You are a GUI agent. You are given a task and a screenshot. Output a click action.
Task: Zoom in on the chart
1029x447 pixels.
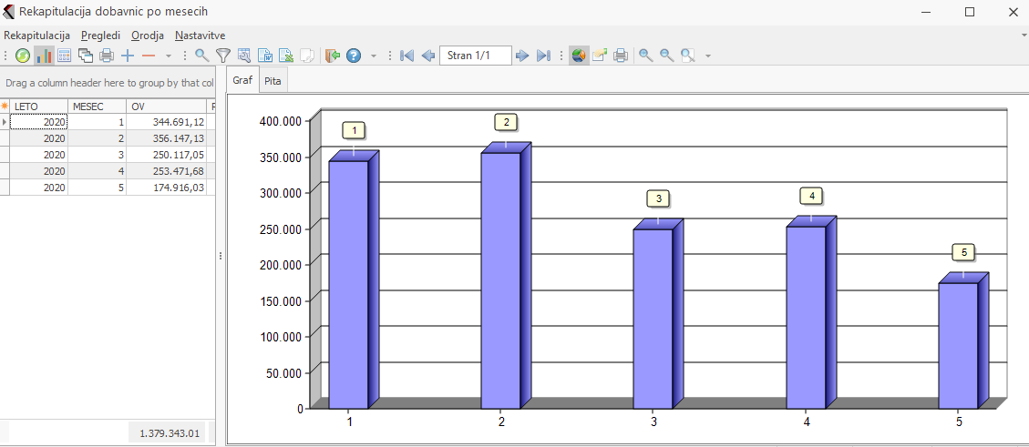tap(646, 56)
